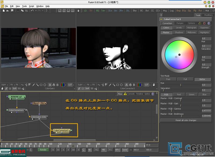The image size is (215, 157).
Task: Toggle A/B split in the ColorCorrector3 viewer
Action: point(130,85)
